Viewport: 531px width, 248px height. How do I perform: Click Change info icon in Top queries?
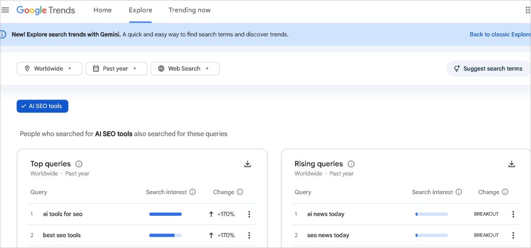point(240,192)
